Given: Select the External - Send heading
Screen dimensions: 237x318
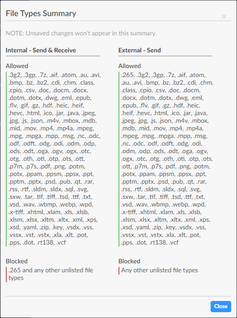Looking at the screenshot, I should pos(140,50).
